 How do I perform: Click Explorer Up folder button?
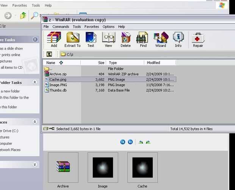[x=23, y=15]
